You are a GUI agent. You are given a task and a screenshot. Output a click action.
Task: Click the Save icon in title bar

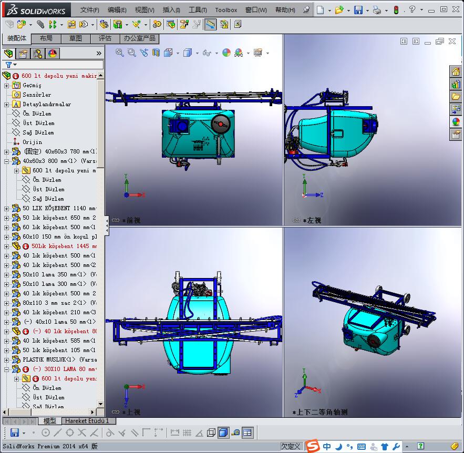(x=358, y=10)
